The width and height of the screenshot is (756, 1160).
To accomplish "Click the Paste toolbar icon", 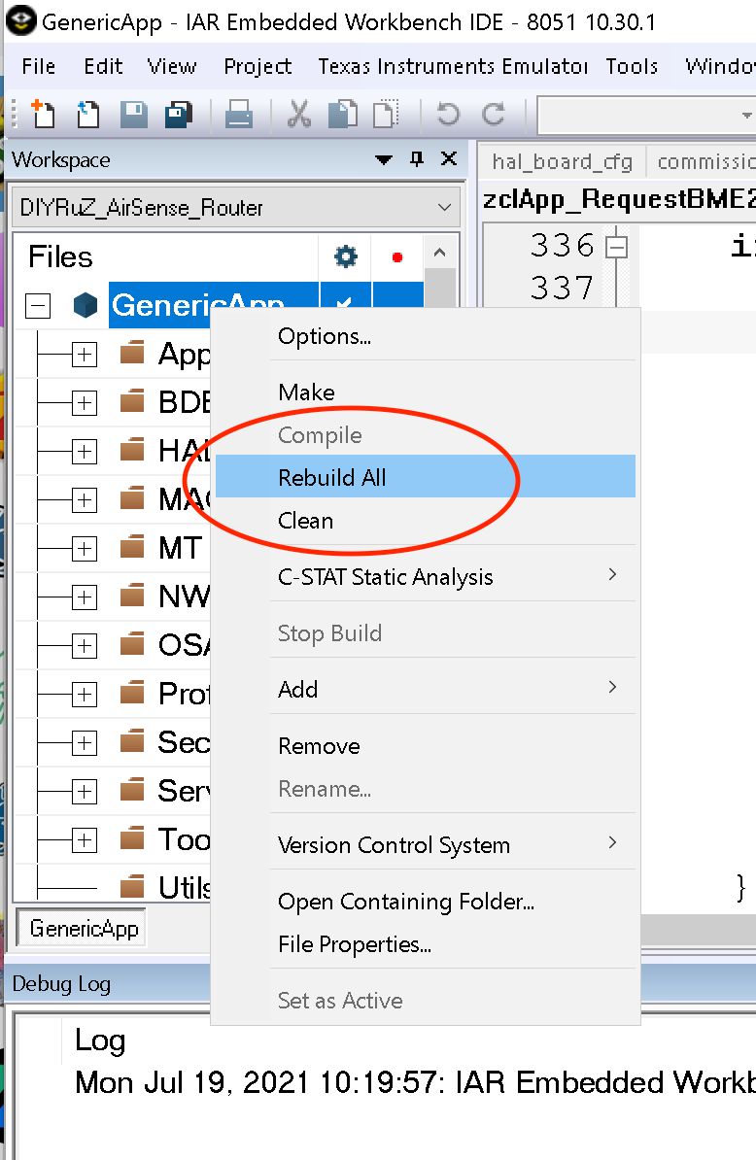I will (x=386, y=115).
